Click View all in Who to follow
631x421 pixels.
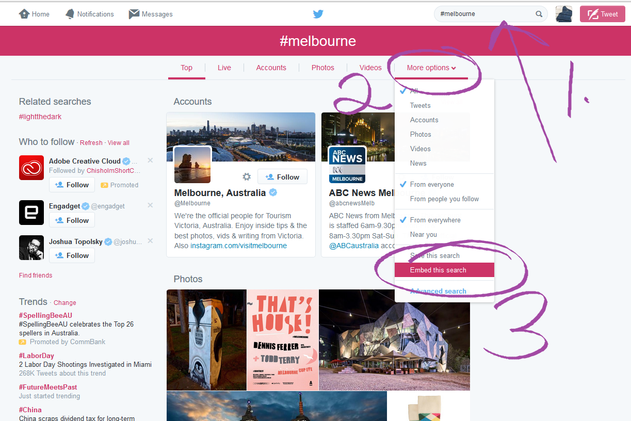tap(119, 143)
